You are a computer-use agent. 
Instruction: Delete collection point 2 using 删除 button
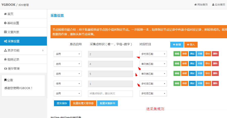point(215,54)
